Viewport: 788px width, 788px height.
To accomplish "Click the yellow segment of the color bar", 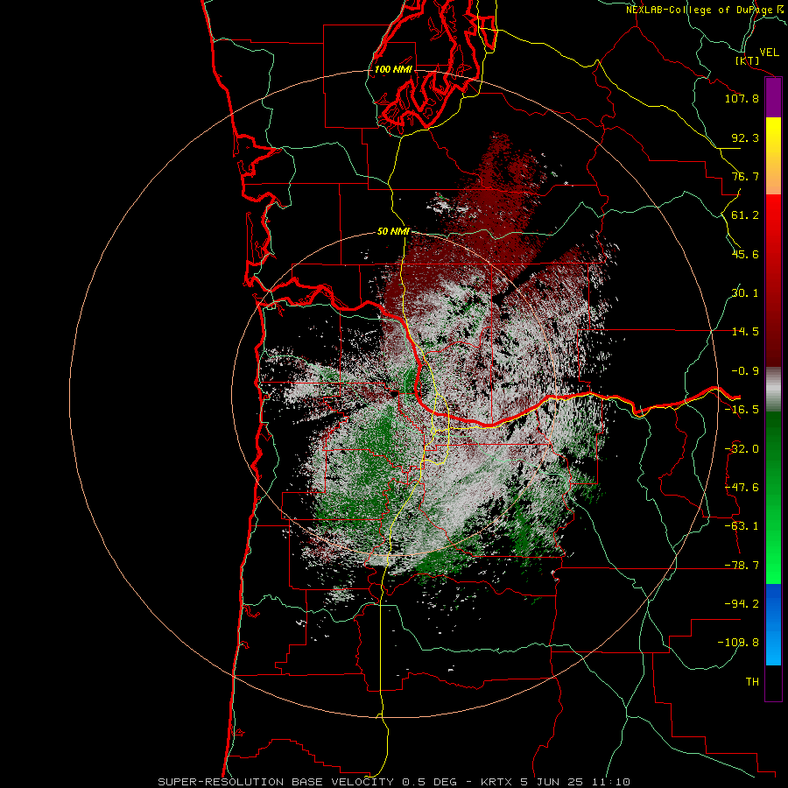I will click(773, 156).
